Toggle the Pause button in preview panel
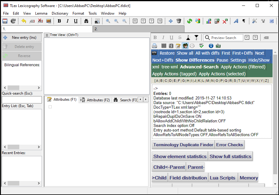 pyautogui.click(x=222, y=60)
